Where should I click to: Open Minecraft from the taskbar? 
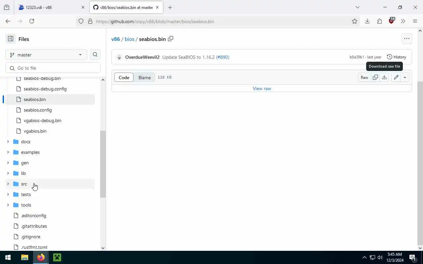(x=57, y=257)
